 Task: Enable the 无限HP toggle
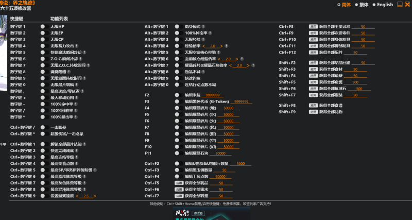(45, 27)
